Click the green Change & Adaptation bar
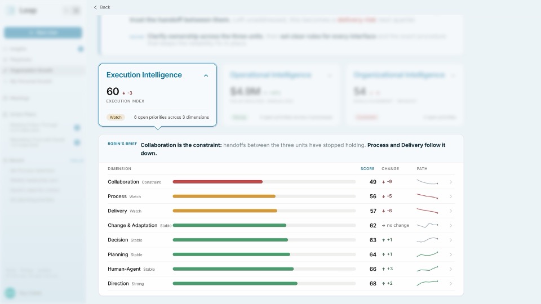The height and width of the screenshot is (304, 541). coord(229,225)
